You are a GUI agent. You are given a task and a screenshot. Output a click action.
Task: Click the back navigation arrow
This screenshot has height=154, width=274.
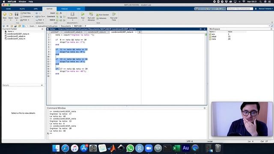[4, 26]
